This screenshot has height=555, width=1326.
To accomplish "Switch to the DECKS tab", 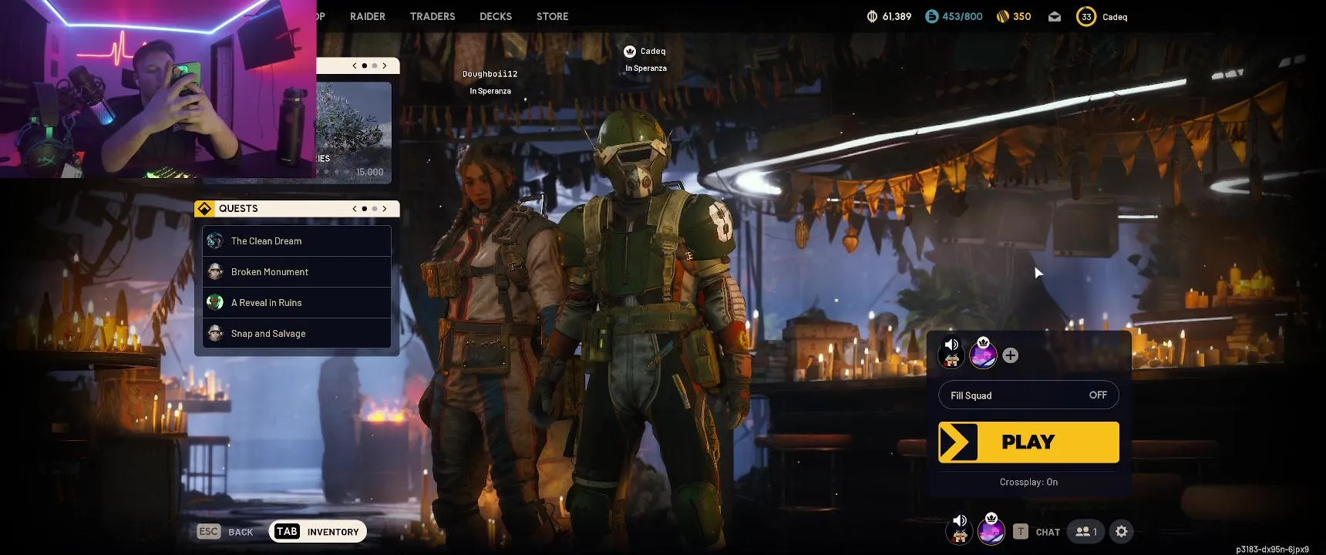I will tap(496, 16).
